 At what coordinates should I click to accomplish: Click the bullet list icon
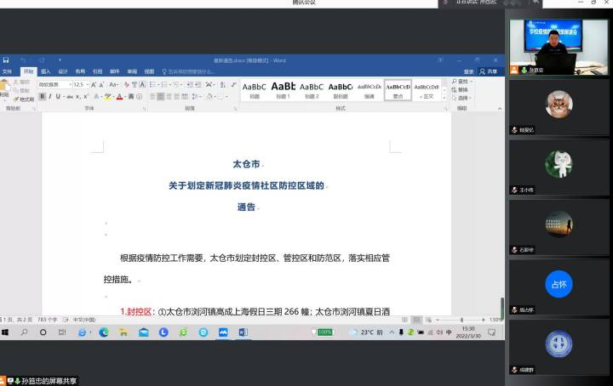tap(153, 85)
